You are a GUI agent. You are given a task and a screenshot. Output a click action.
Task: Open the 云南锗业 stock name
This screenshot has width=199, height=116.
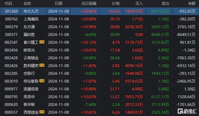[x=31, y=58]
